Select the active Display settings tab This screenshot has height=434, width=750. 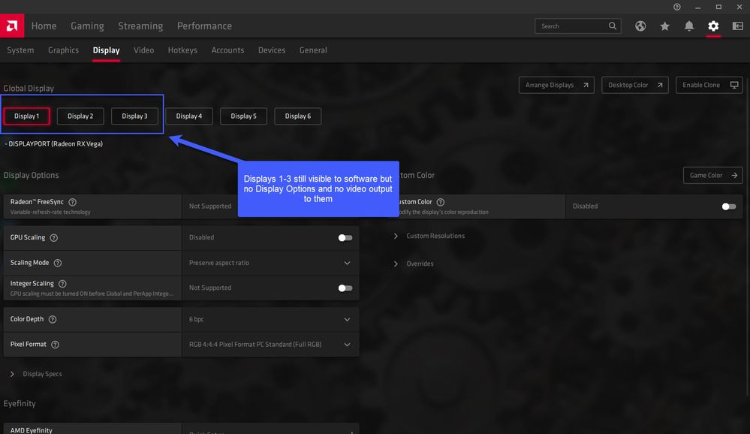106,50
